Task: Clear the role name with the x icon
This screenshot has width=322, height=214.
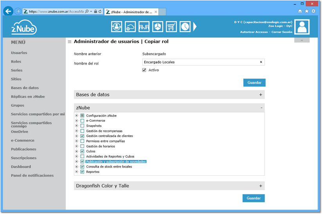Action: (x=261, y=62)
